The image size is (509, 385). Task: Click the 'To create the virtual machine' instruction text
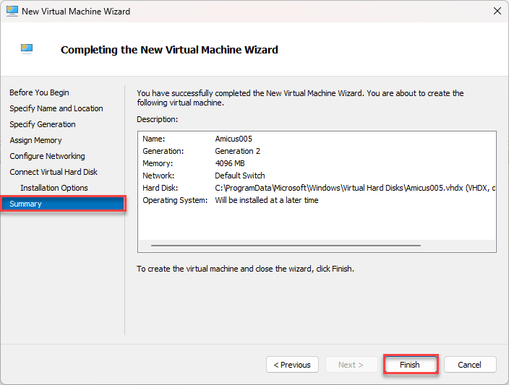tap(245, 269)
